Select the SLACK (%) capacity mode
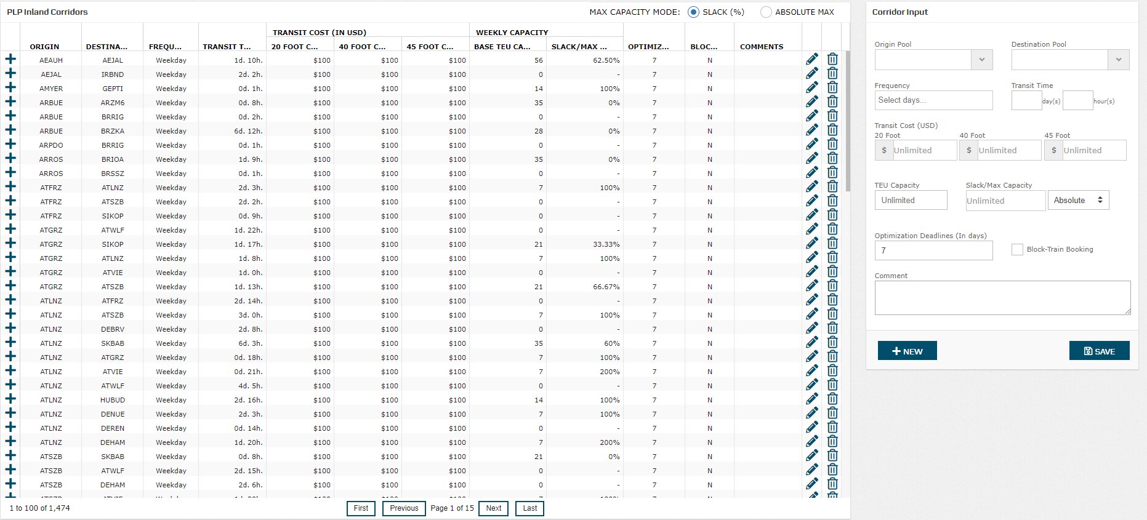 coord(694,12)
